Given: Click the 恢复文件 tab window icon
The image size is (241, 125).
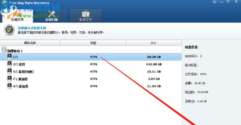Looking at the screenshot, I should pos(86,14).
